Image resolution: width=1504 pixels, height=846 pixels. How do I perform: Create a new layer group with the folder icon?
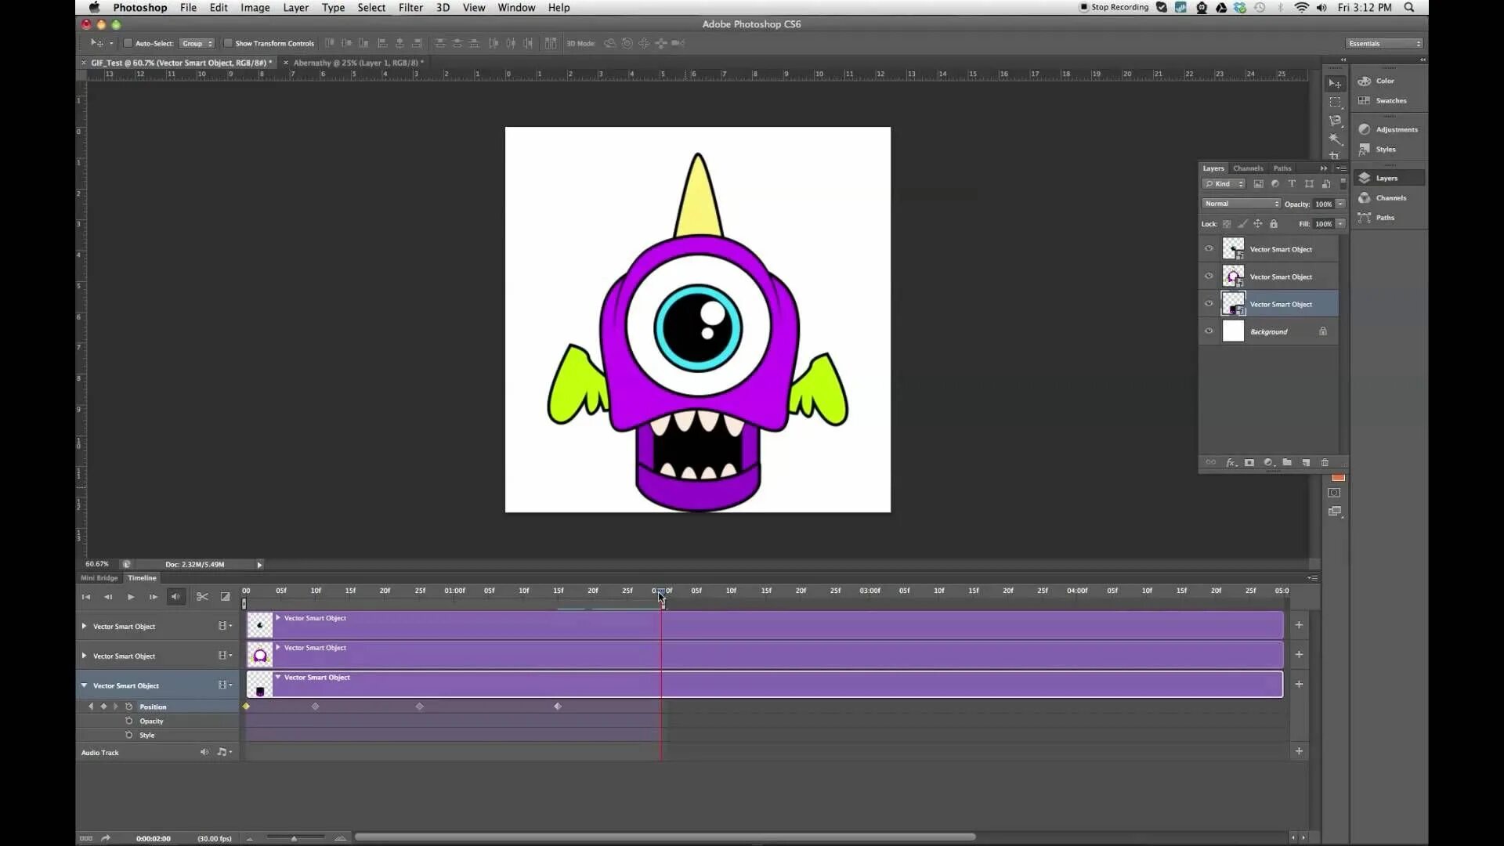(1287, 463)
